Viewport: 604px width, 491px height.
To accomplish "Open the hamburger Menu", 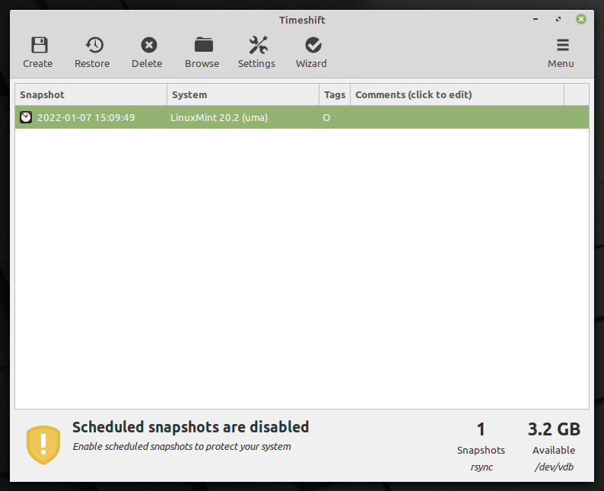I will (561, 53).
